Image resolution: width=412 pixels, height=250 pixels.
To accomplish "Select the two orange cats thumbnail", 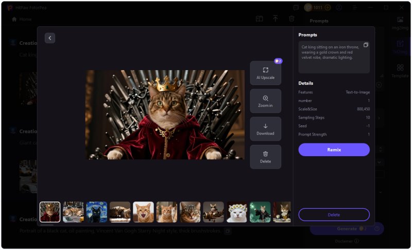I will (167, 212).
